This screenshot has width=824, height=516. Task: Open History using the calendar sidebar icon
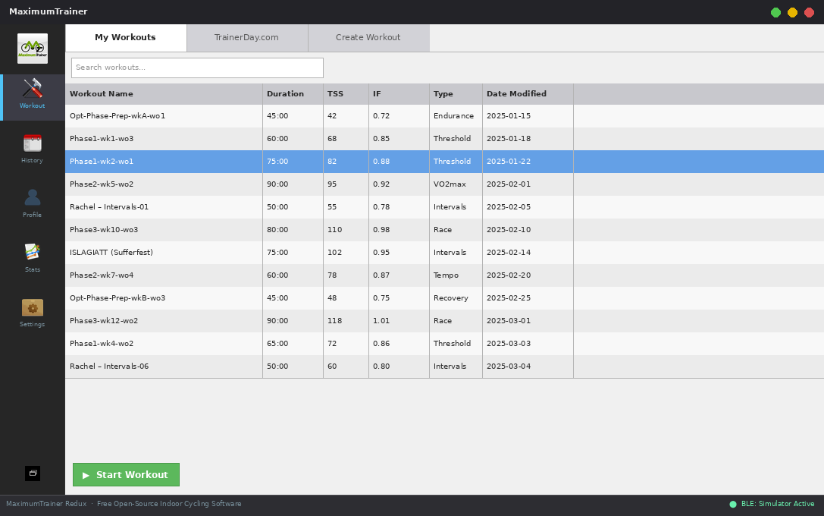pyautogui.click(x=32, y=144)
